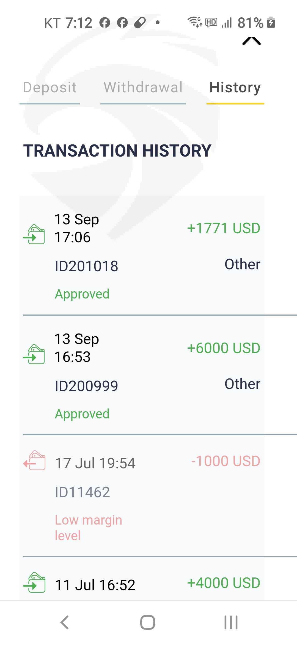Screen dimensions: 297x645
Task: Tap deposit icon for 11 Jul transaction
Action: pyautogui.click(x=34, y=582)
